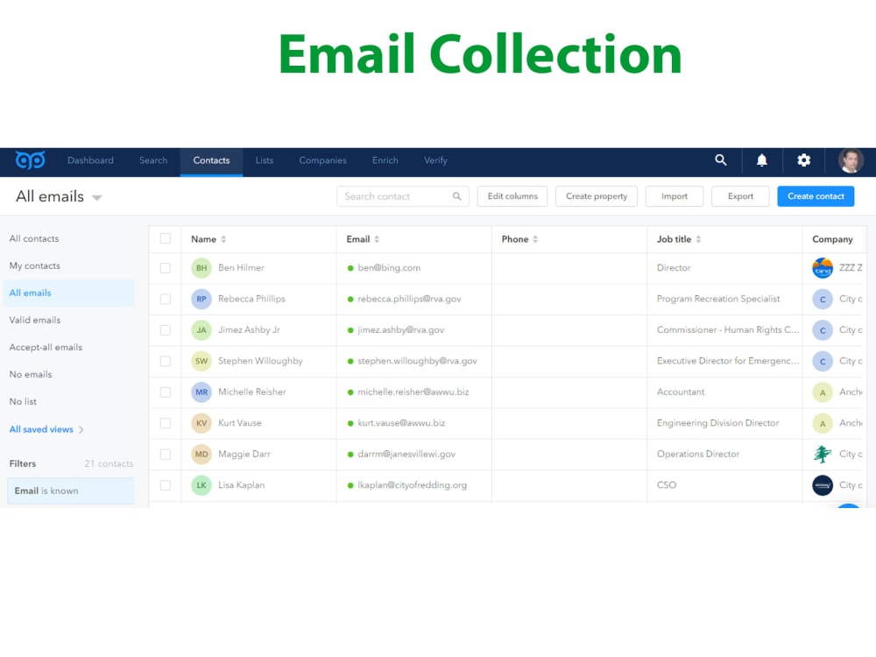This screenshot has height=657, width=876.
Task: Select Rebecca Phillips row checkbox
Action: [166, 299]
